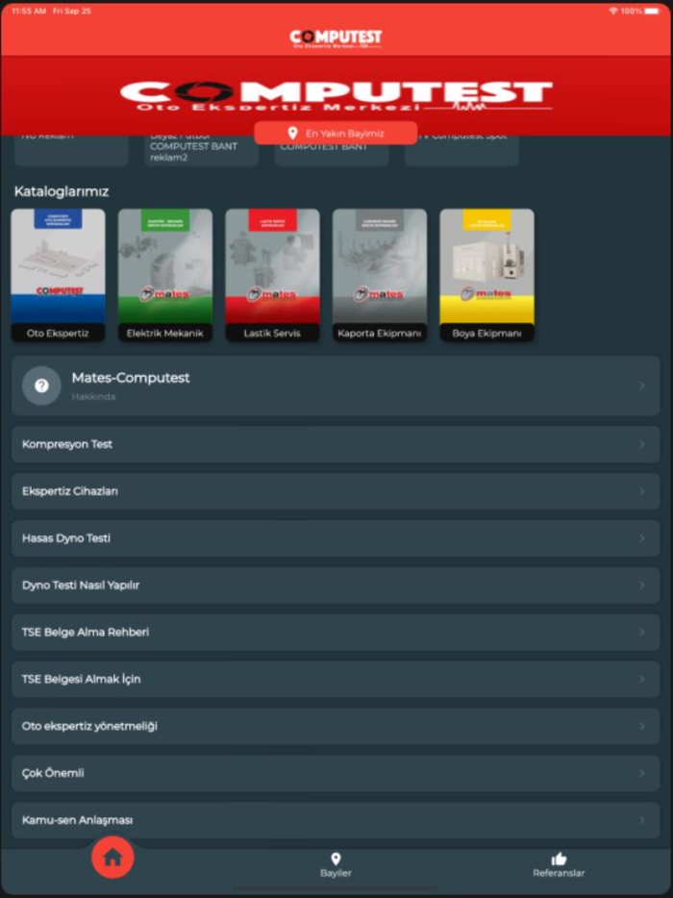Open the Elektrik Mekanik catalog

(165, 276)
